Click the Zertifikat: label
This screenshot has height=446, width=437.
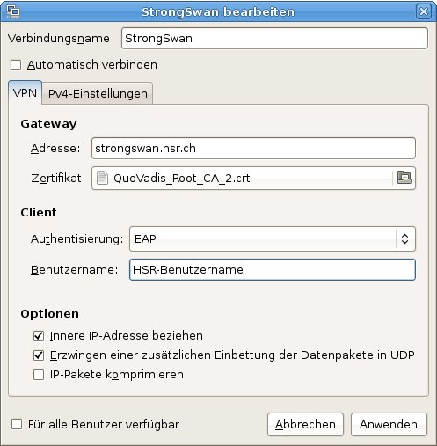58,178
